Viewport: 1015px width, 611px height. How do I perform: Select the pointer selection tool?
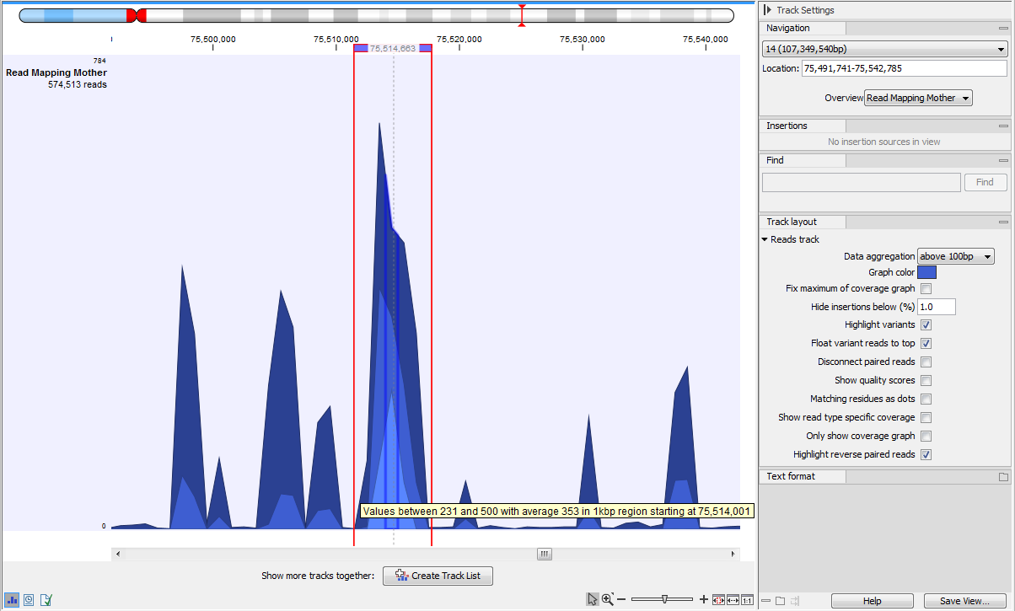click(x=593, y=599)
